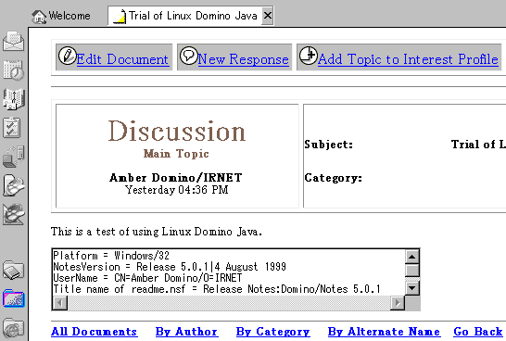Open the Calendar bookmark icon
Viewport: 506px width, 341px height.
(13, 69)
